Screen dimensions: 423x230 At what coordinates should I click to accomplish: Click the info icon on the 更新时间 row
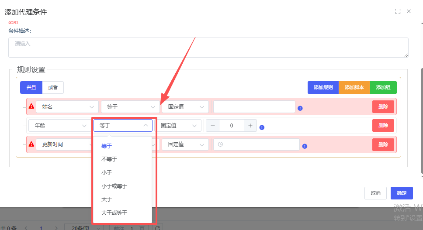pos(305,146)
